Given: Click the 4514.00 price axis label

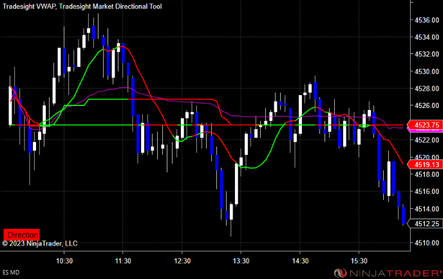Looking at the screenshot, I should click(x=427, y=209).
